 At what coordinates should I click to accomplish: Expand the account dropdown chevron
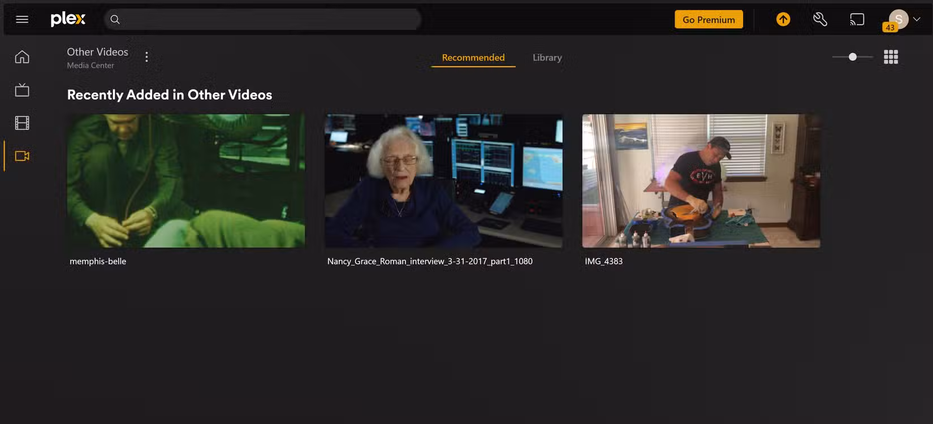click(x=917, y=19)
